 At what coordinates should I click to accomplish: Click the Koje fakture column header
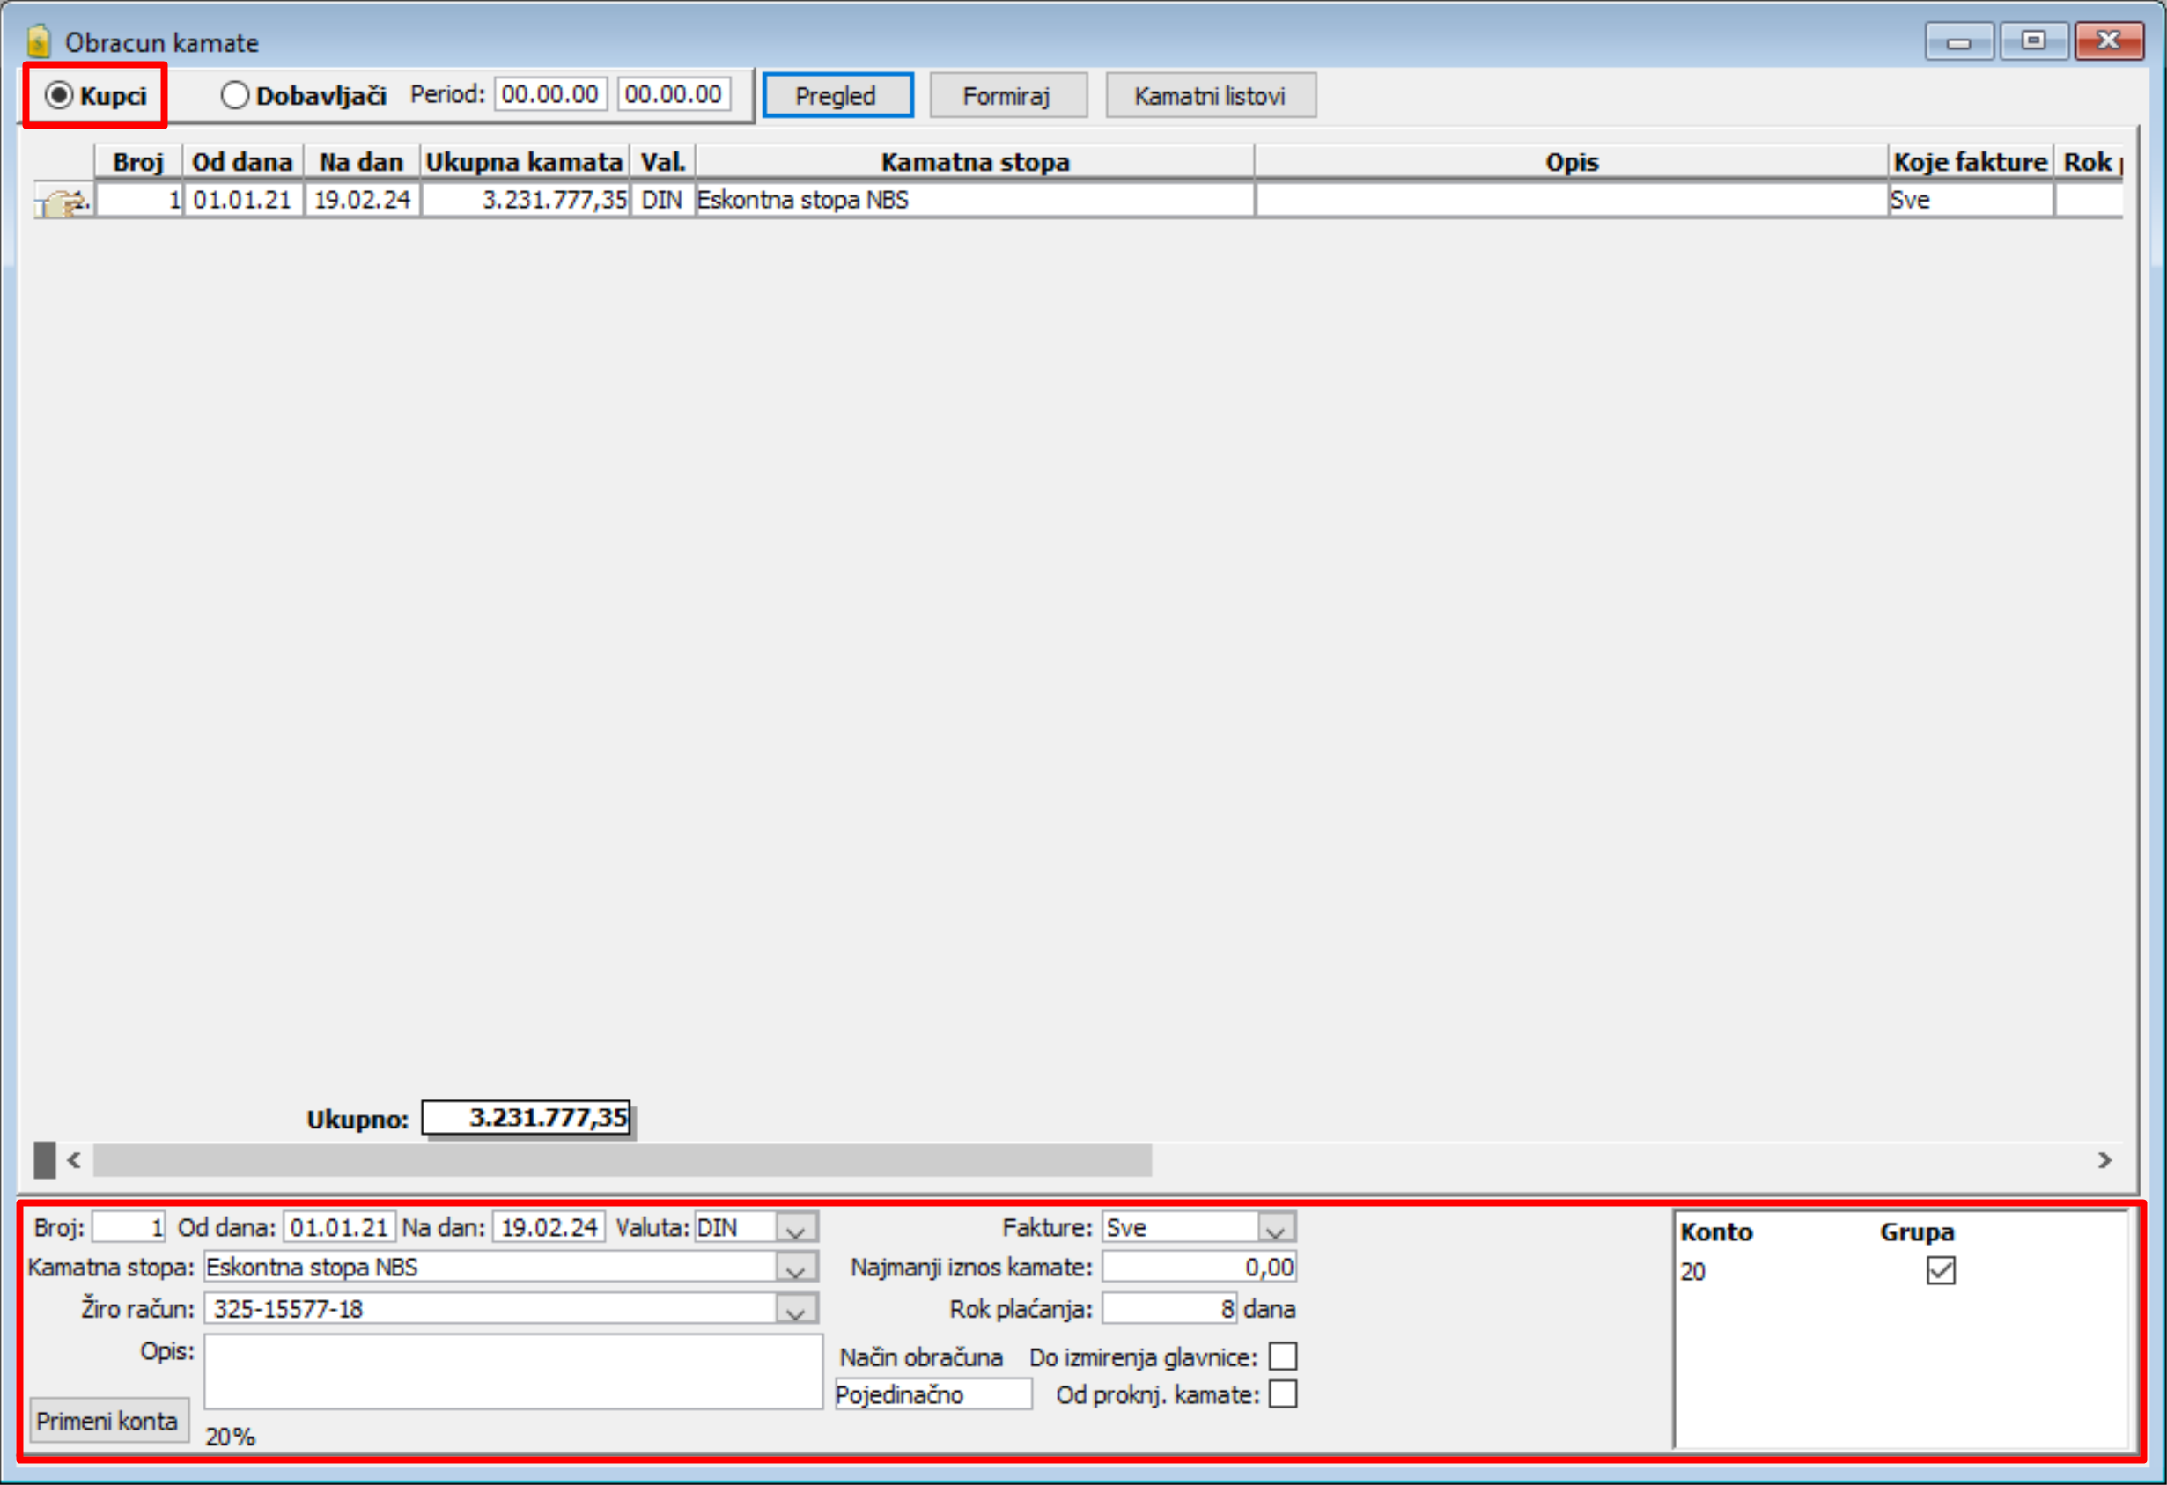coord(1971,162)
